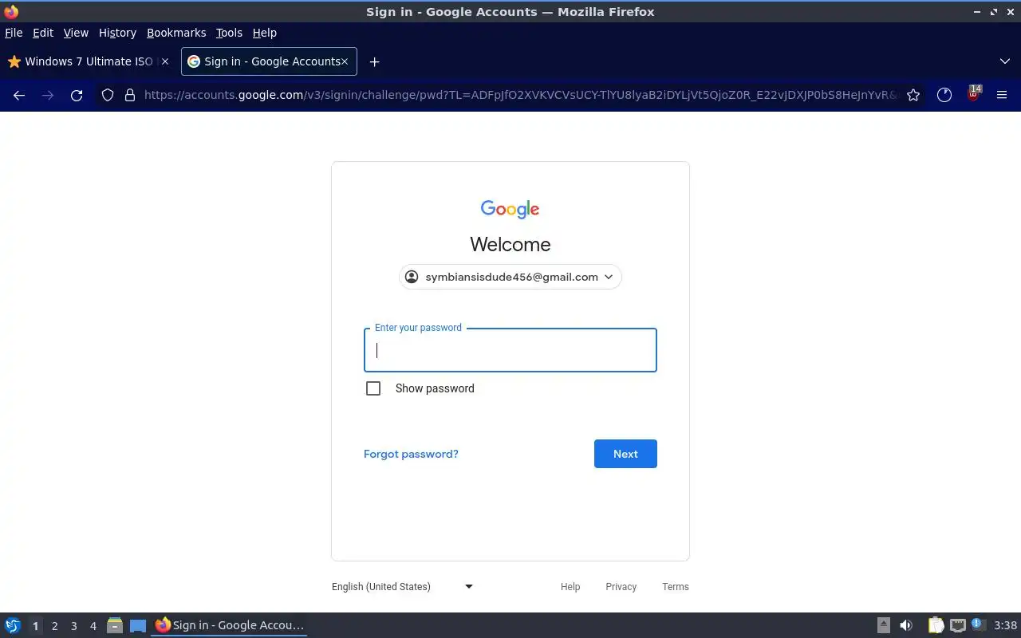Open the notifications tray icon
1021x638 pixels.
tap(979, 624)
